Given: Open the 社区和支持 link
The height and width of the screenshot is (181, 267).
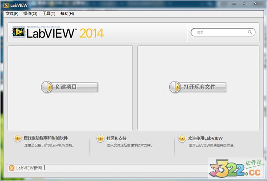Looking at the screenshot, I should point(116,138).
